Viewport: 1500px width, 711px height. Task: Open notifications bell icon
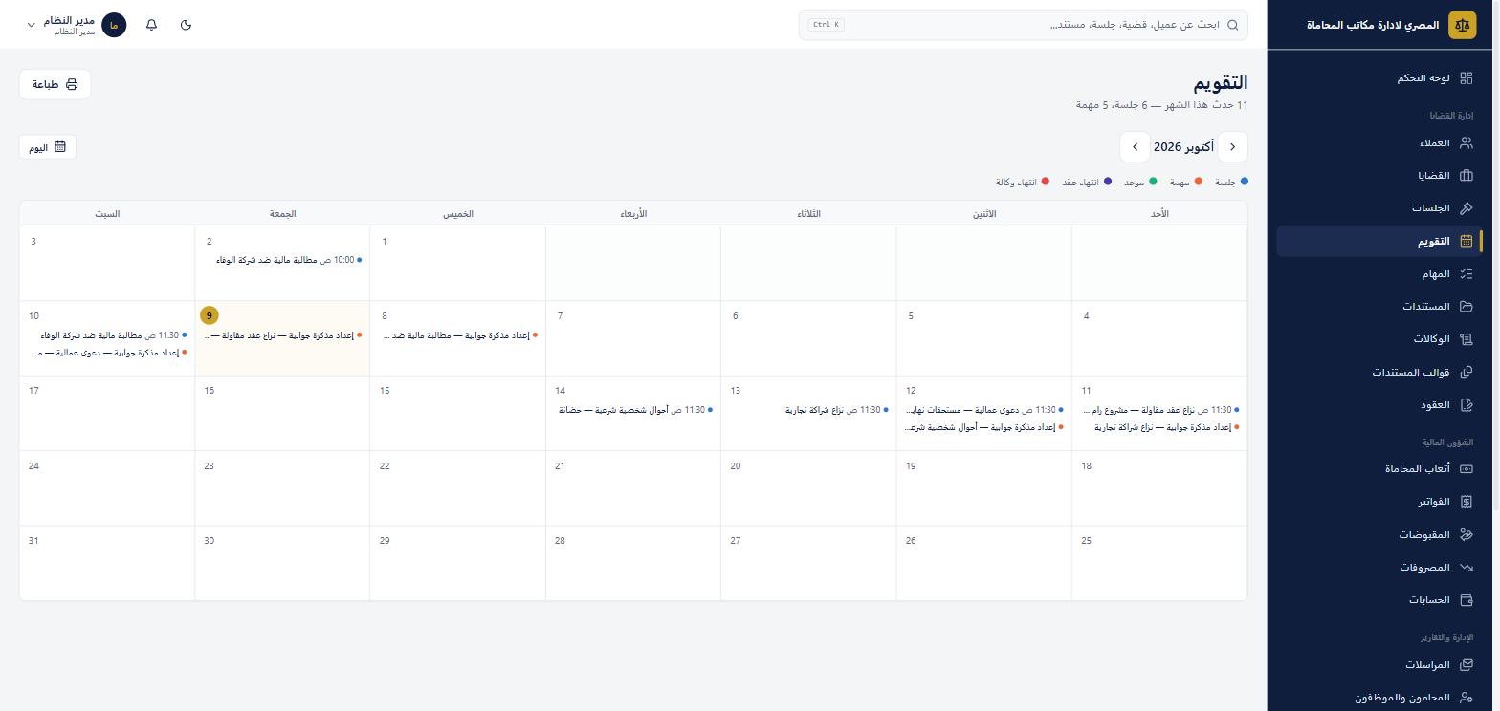[152, 25]
